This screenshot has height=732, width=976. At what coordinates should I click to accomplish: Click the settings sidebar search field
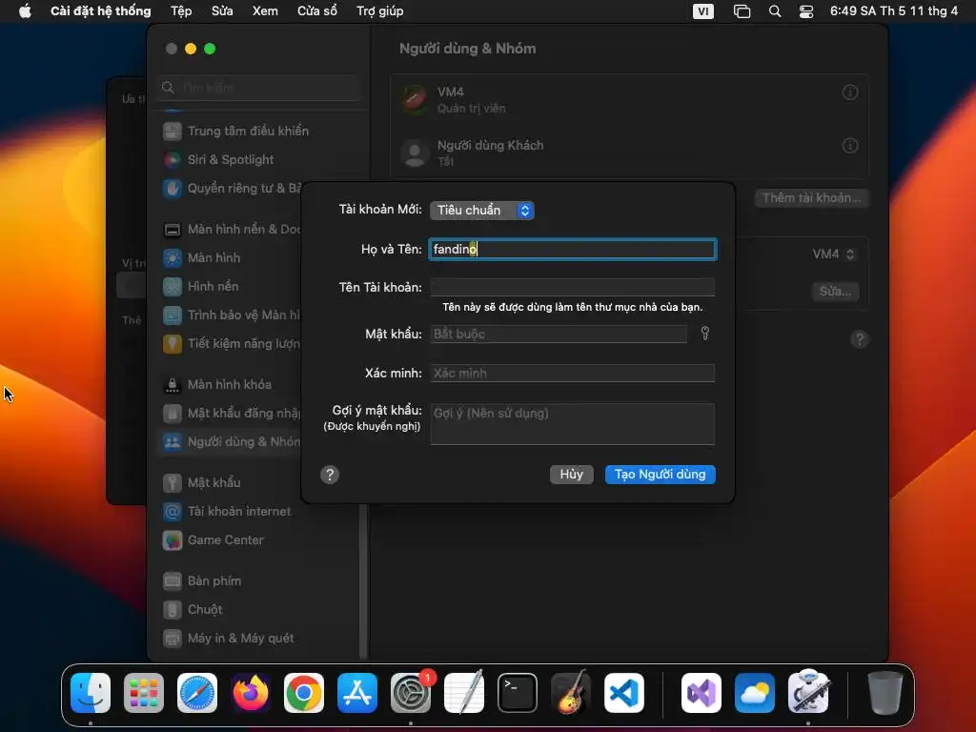tap(260, 88)
